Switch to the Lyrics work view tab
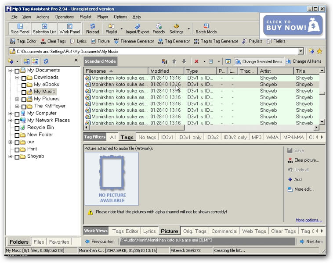The width and height of the screenshot is (333, 263). (149, 231)
